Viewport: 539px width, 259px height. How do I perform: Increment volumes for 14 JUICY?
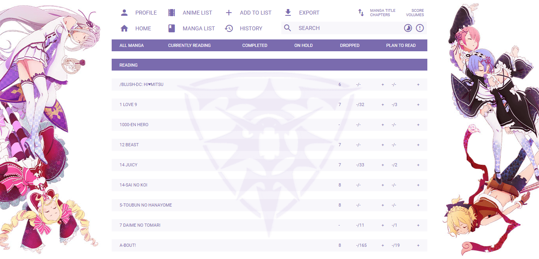pyautogui.click(x=418, y=165)
